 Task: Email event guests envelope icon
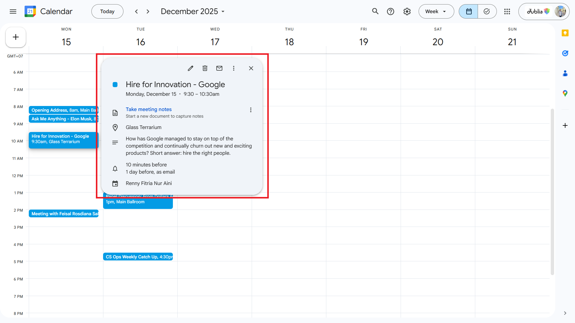219,68
